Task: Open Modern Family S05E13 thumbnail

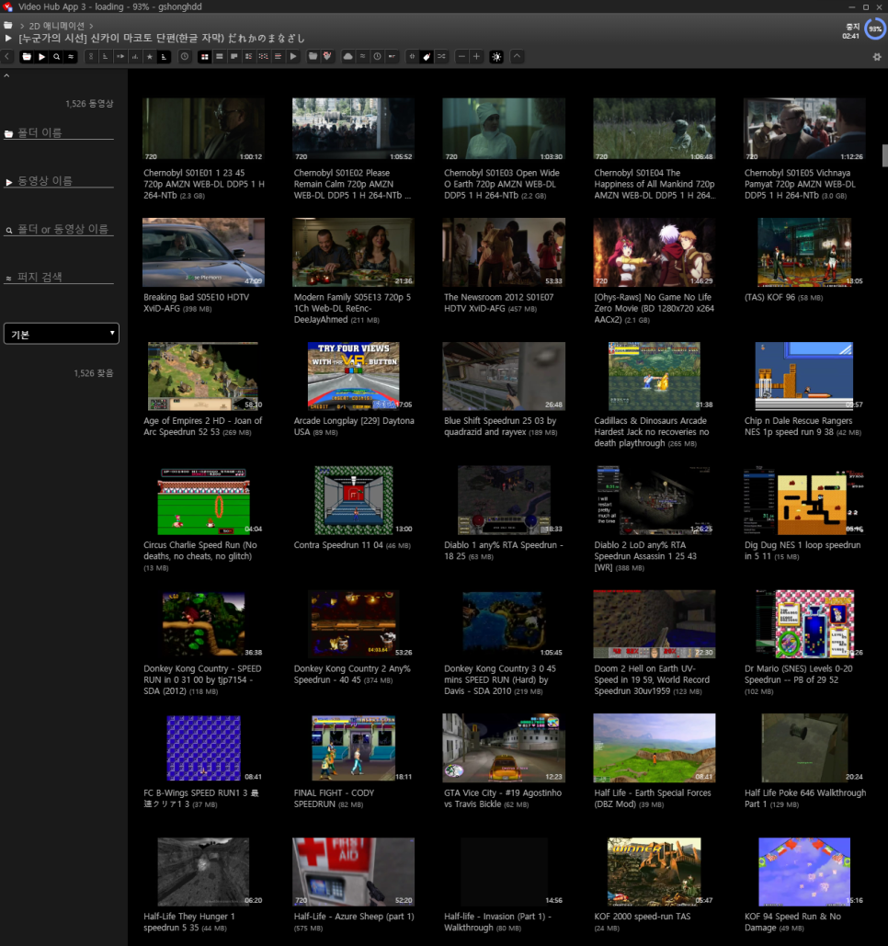Action: coord(354,252)
